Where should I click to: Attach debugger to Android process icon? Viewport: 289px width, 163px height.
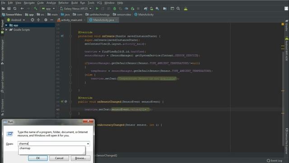click(132, 9)
